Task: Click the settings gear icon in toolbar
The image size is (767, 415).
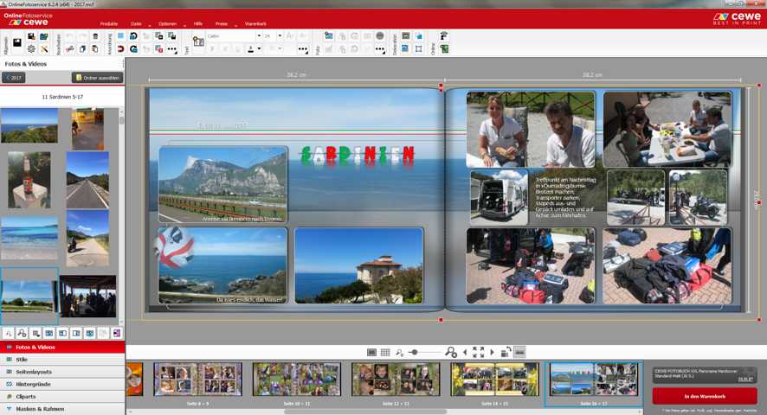Action: click(31, 49)
